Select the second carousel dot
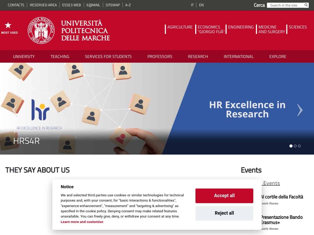 (x=295, y=146)
